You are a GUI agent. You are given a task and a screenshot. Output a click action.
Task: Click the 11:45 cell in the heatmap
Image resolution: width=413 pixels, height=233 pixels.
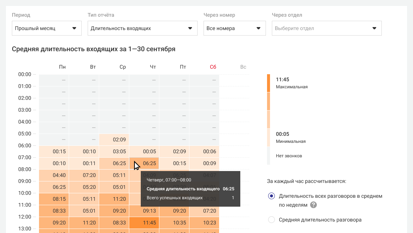(x=149, y=223)
